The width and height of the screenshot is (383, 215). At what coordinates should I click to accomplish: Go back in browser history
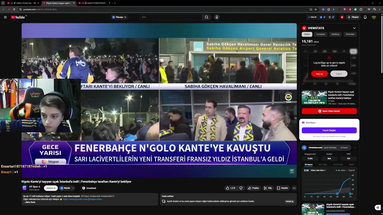click(x=3, y=9)
